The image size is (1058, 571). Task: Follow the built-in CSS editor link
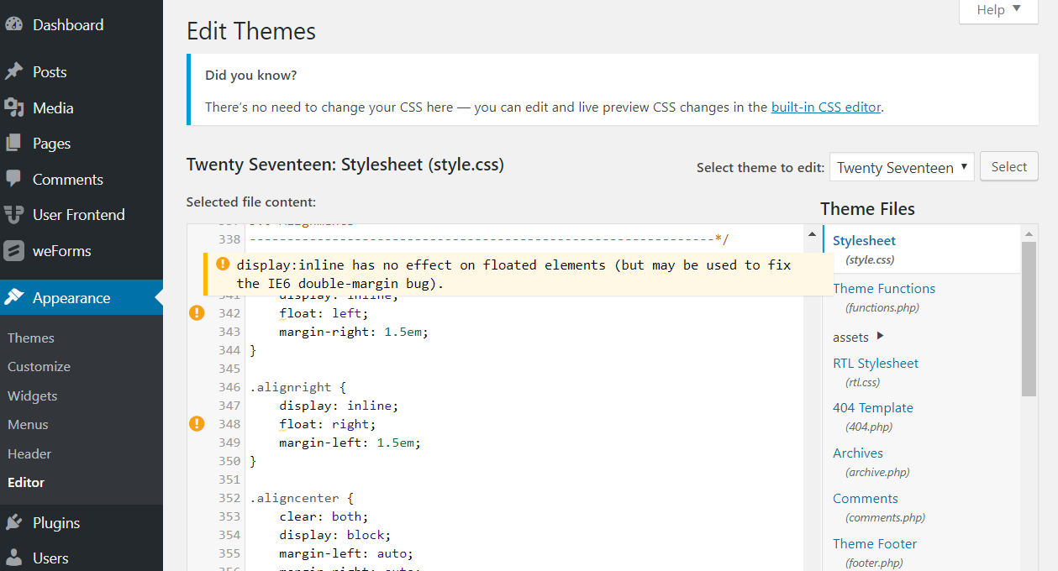coord(826,107)
